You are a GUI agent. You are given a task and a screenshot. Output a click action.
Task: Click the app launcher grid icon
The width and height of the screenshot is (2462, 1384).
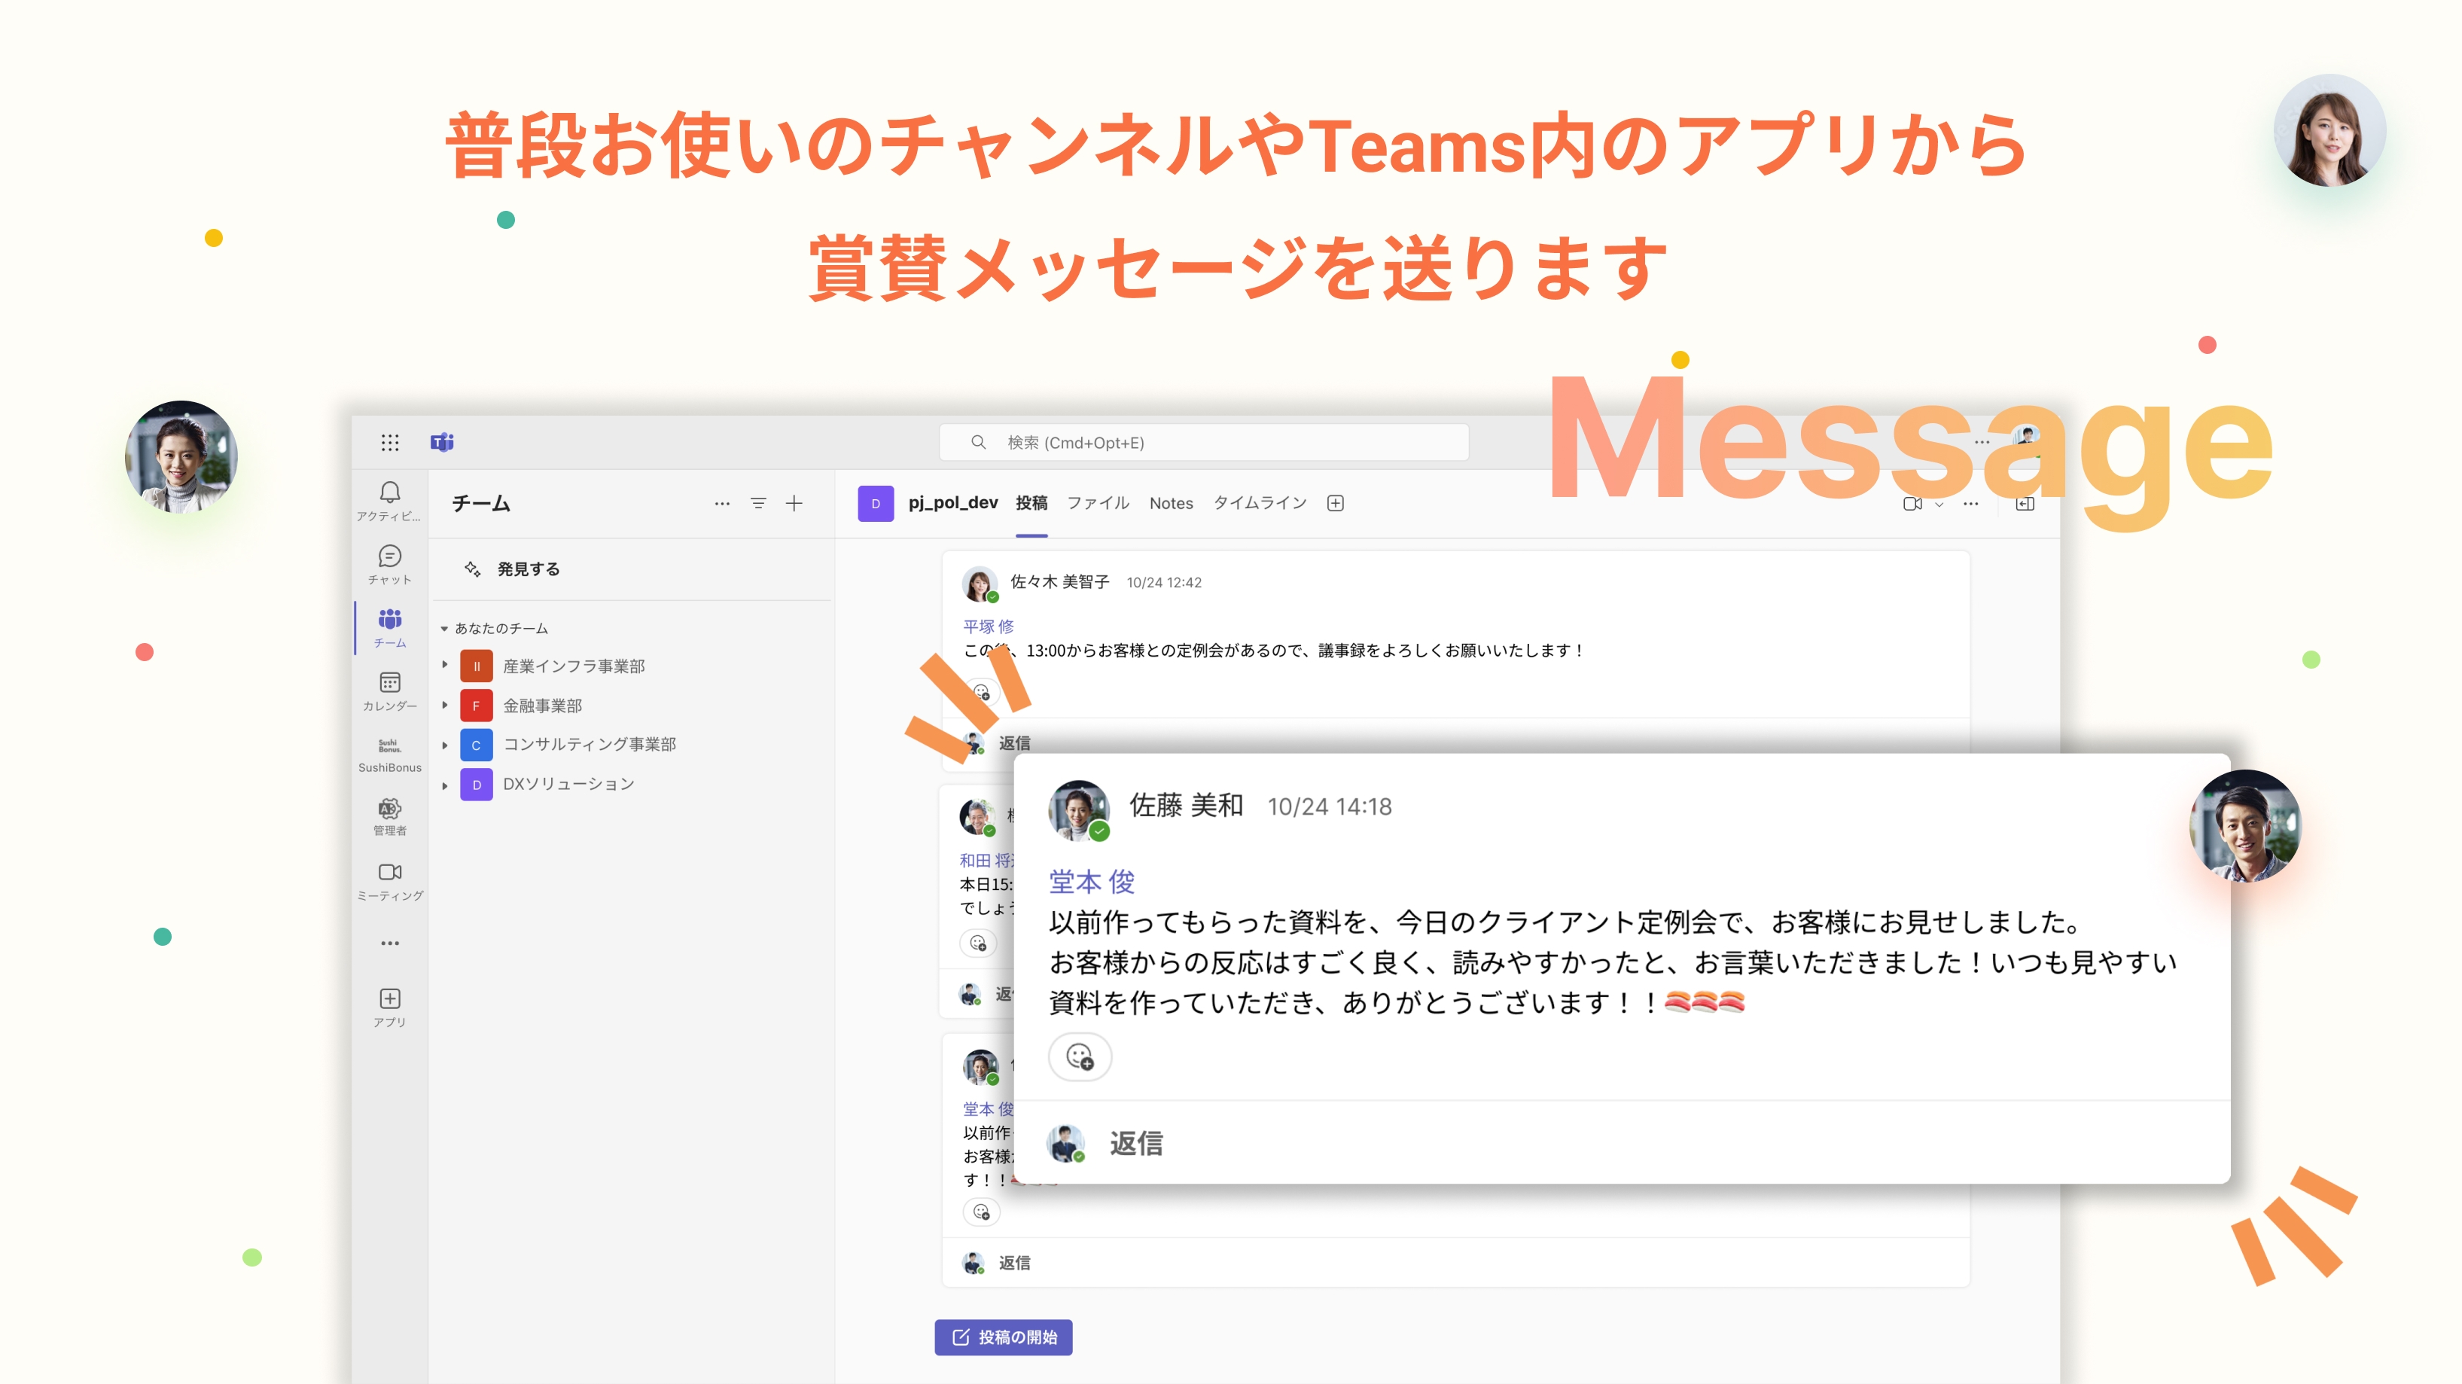point(389,443)
